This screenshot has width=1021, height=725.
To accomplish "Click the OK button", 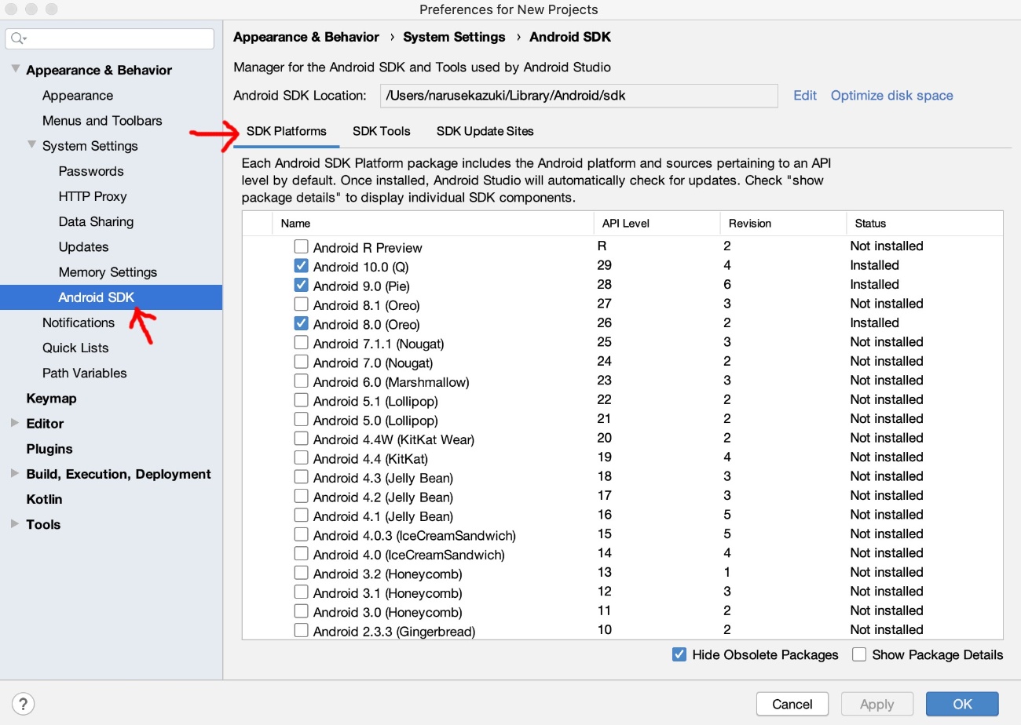I will pyautogui.click(x=962, y=704).
